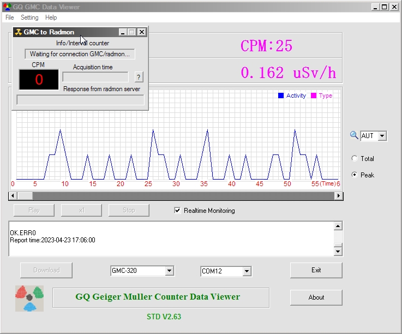Image resolution: width=402 pixels, height=334 pixels.
Task: Click the Stop button
Action: click(129, 210)
